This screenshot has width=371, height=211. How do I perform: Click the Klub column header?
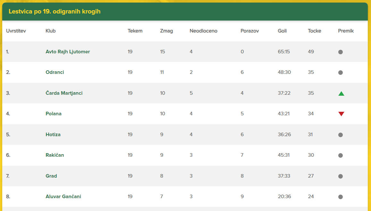50,31
